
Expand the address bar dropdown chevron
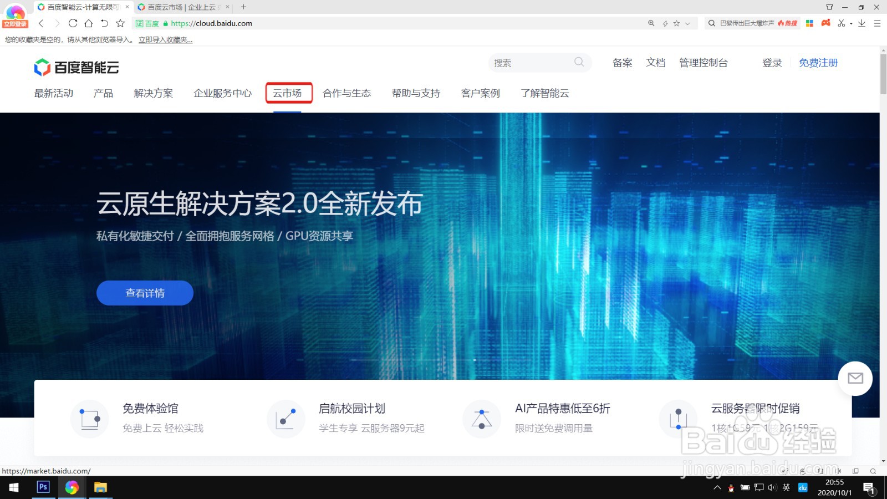(687, 23)
